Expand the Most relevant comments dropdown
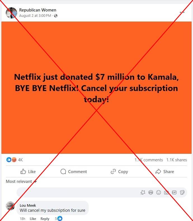The image size is (193, 221). coord(21,182)
